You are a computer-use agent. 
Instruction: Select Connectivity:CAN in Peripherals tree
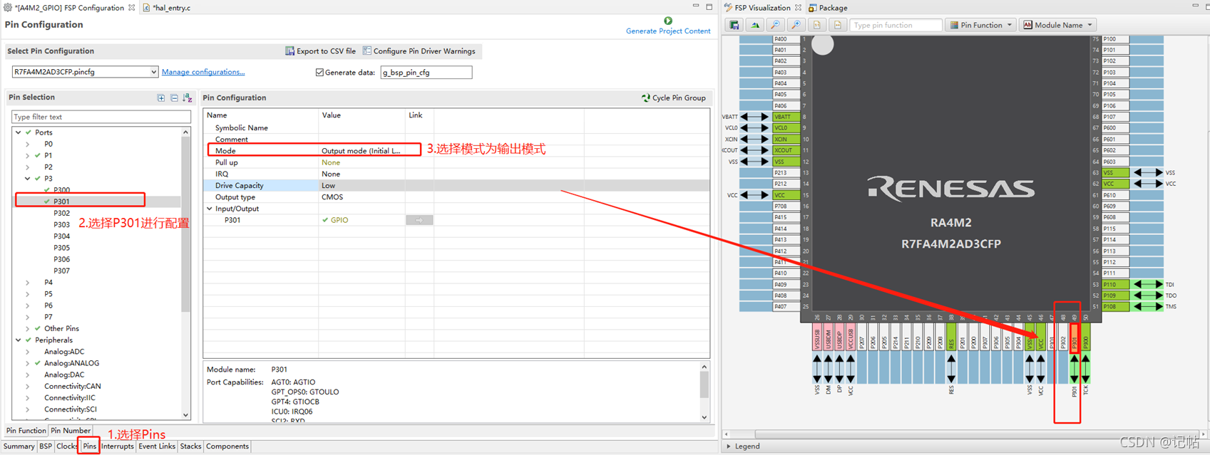74,387
